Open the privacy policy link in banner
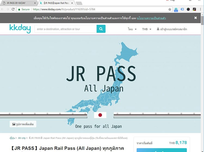The width and height of the screenshot is (204, 152). pyautogui.click(x=151, y=18)
